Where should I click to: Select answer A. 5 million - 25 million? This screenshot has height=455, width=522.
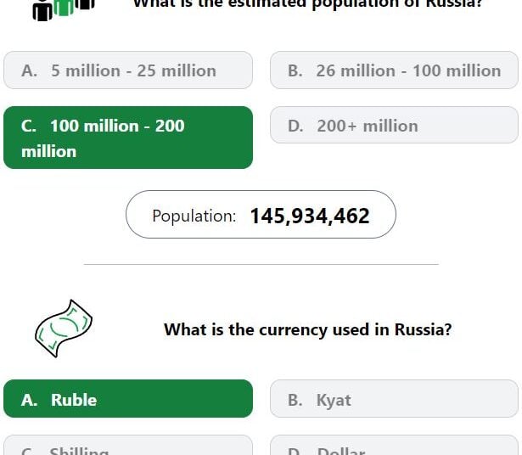click(x=128, y=70)
